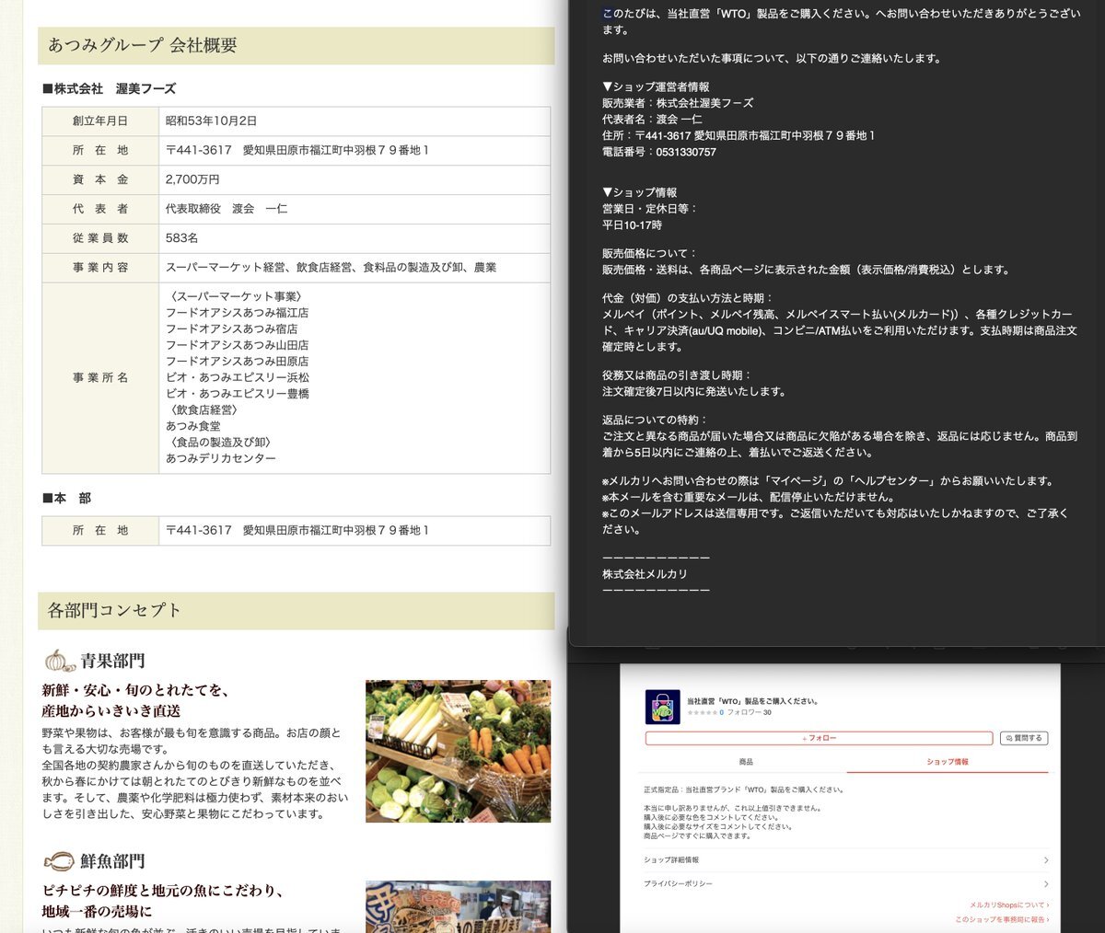The height and width of the screenshot is (933, 1105).
Task: Click the 資本金 label cell
Action: (x=100, y=179)
